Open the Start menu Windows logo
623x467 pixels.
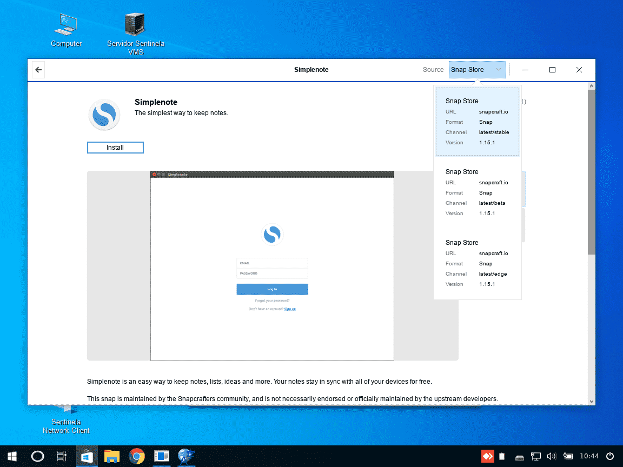pos(12,457)
